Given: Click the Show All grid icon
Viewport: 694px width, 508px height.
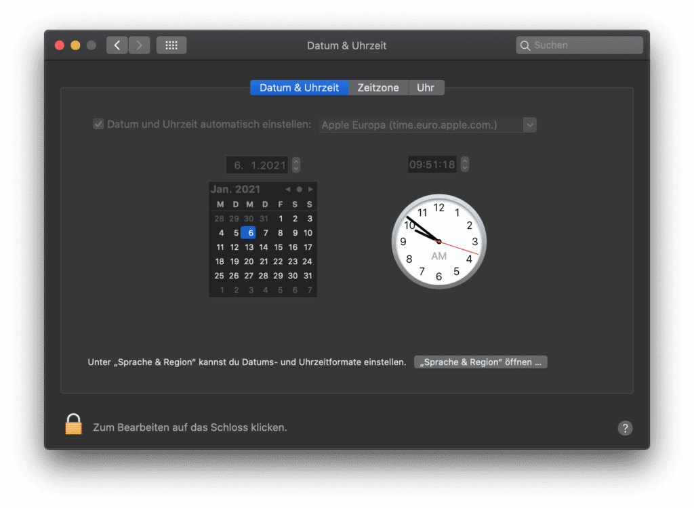Looking at the screenshot, I should (171, 45).
